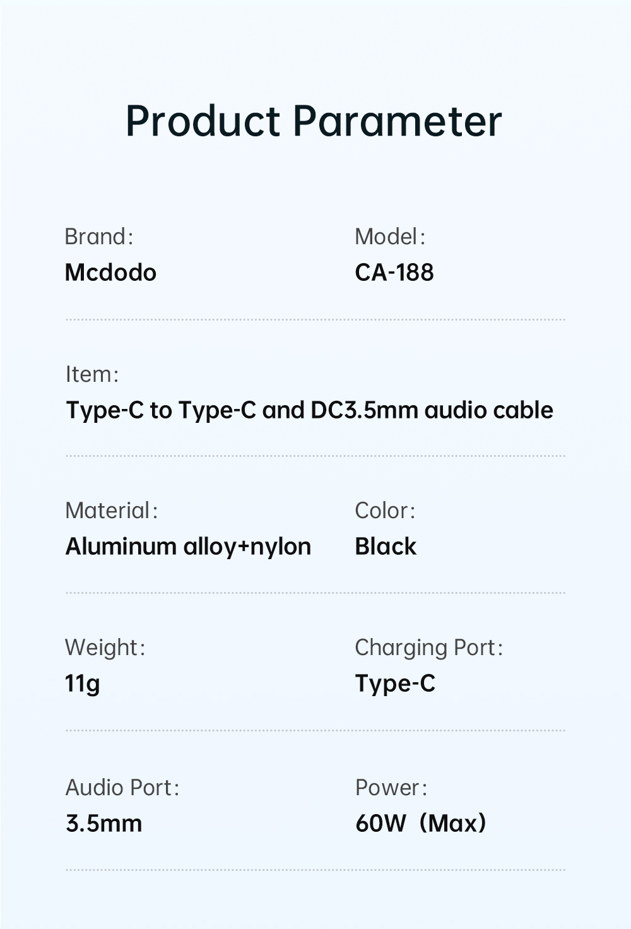
Task: Select the Mcdodo brand name
Action: pyautogui.click(x=110, y=273)
